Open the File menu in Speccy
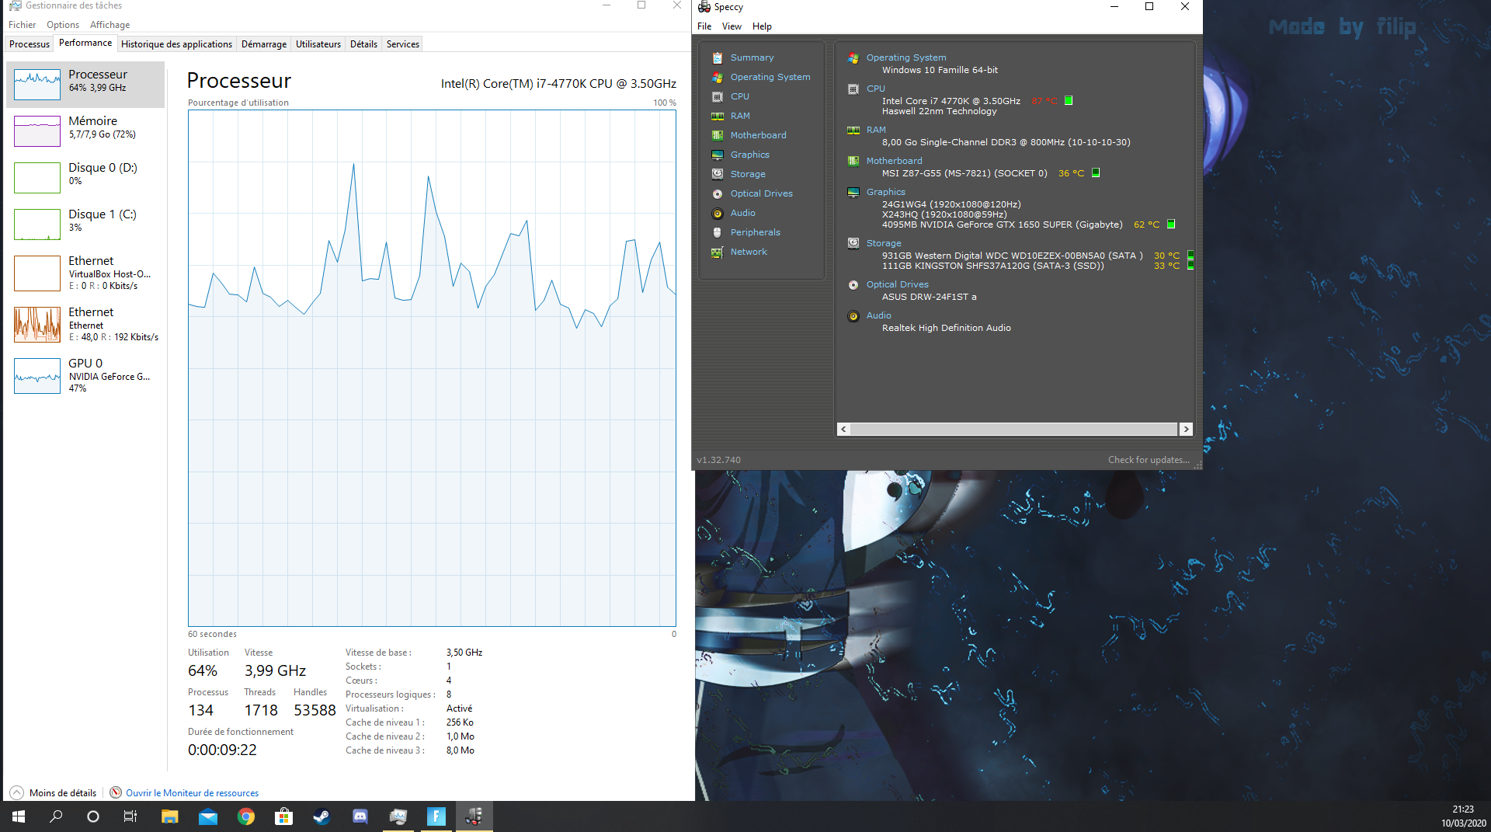1491x832 pixels. (x=704, y=26)
